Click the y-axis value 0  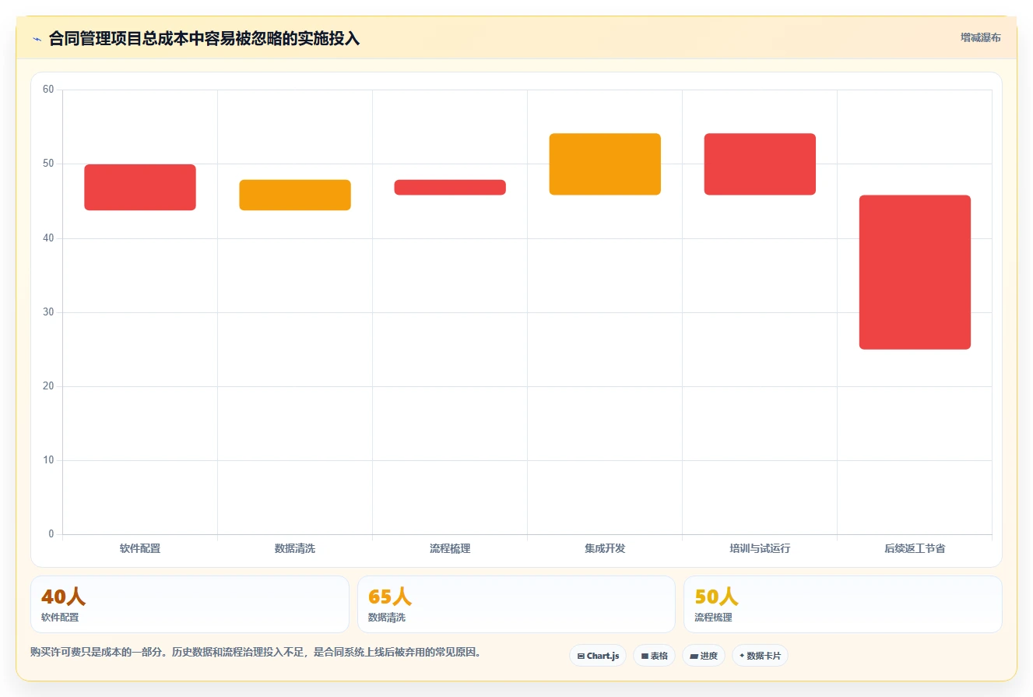point(51,533)
